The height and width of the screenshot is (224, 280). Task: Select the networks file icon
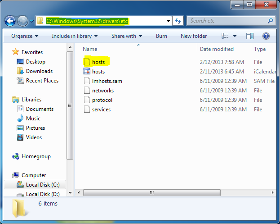click(87, 90)
